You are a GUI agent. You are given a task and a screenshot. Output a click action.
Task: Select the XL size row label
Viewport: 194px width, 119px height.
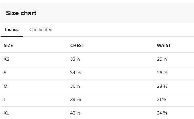tap(6, 113)
